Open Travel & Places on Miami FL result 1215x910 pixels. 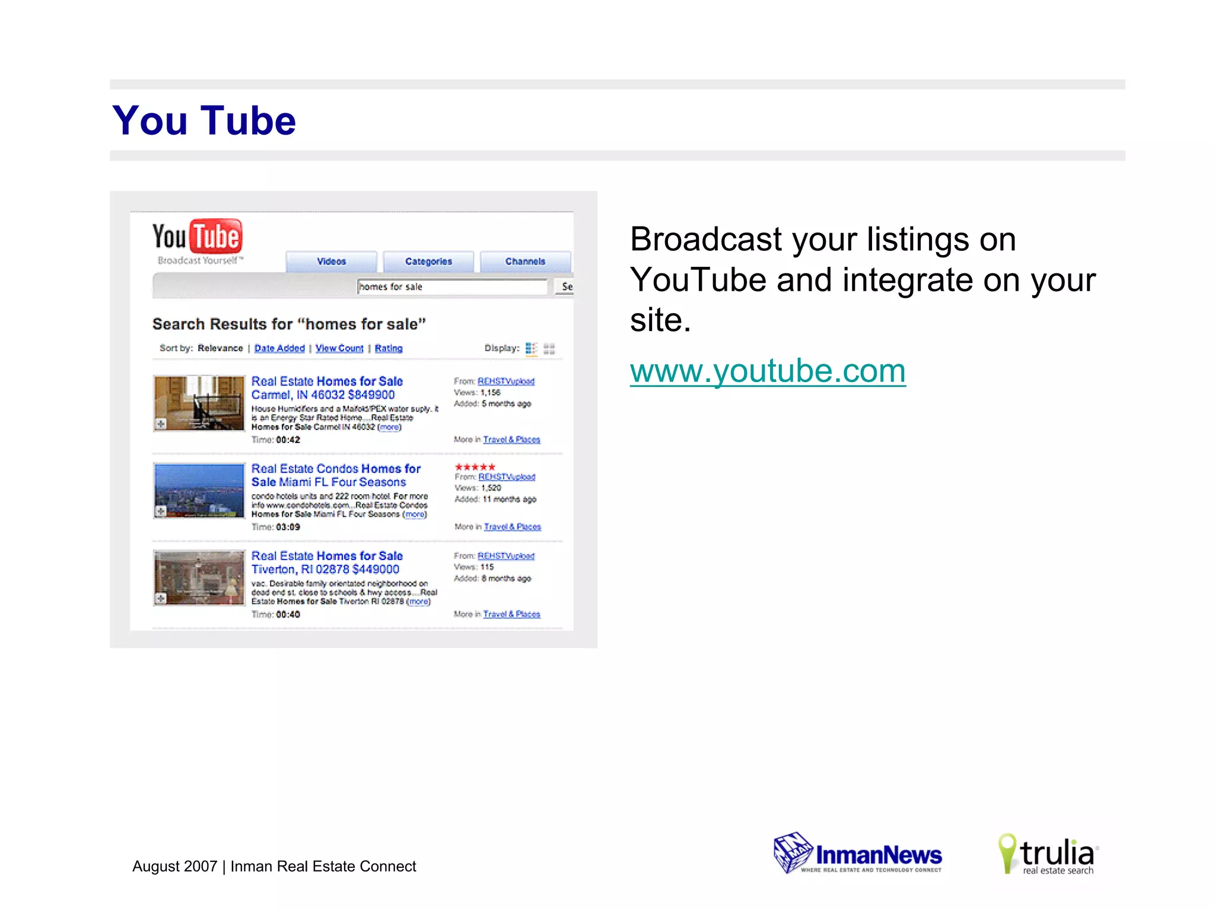pyautogui.click(x=513, y=527)
